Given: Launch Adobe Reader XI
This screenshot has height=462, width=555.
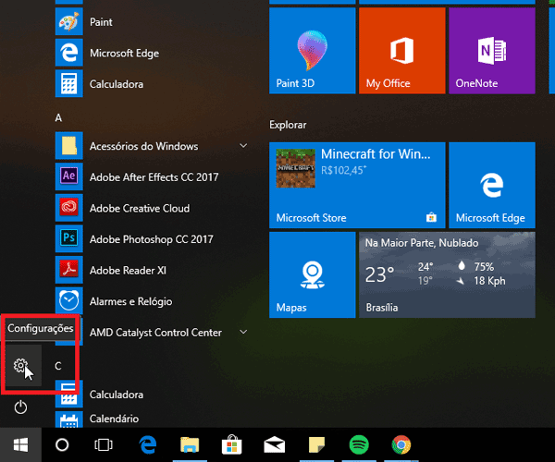Looking at the screenshot, I should [153, 270].
